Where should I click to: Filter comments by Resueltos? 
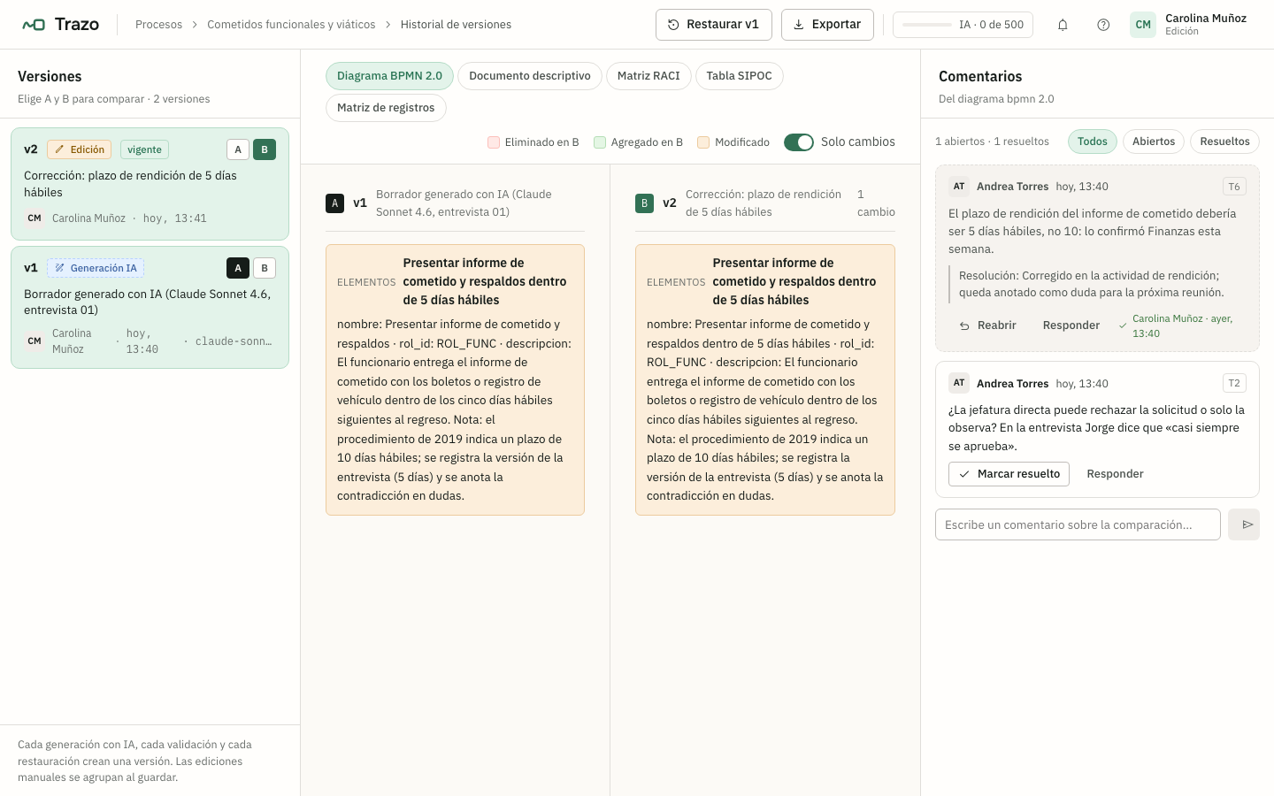tap(1224, 142)
